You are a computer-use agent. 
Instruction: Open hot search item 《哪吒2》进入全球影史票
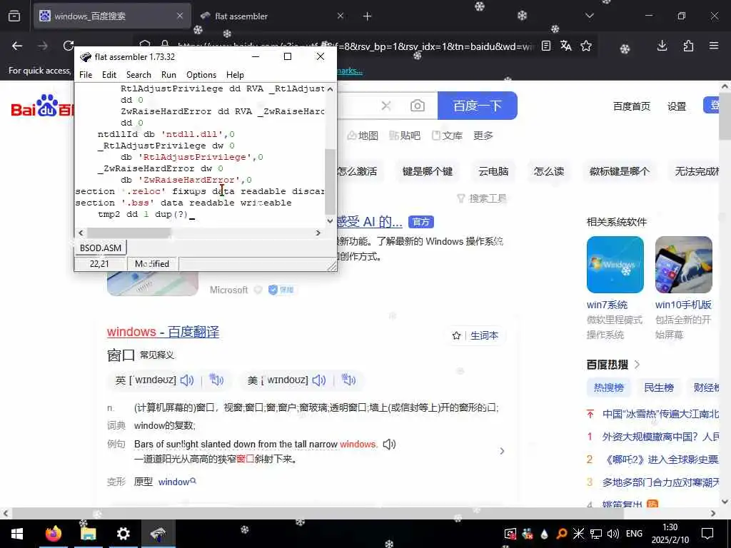(x=660, y=460)
